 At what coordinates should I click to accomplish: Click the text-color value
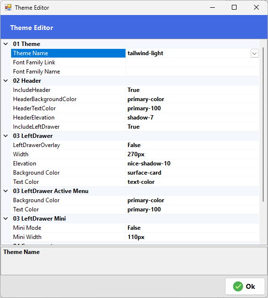tap(141, 182)
